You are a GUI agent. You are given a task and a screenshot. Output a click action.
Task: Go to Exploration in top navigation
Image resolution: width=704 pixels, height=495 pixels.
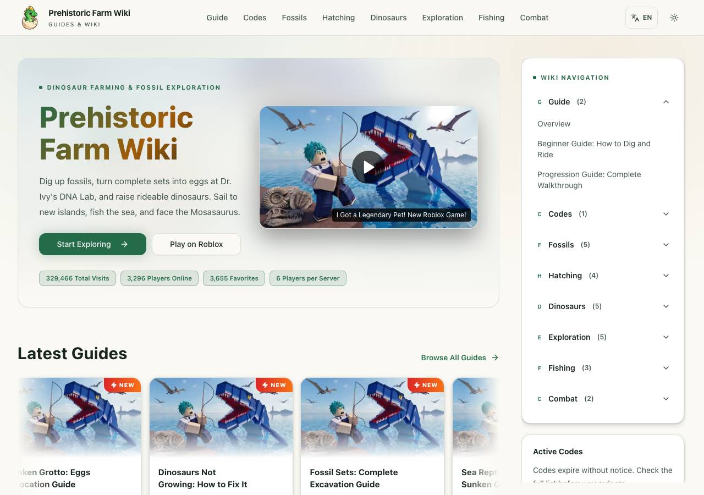(443, 18)
